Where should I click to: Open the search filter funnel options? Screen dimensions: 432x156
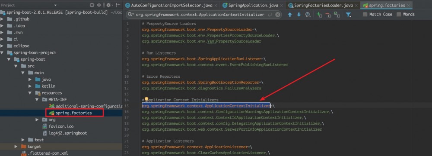pos(349,15)
